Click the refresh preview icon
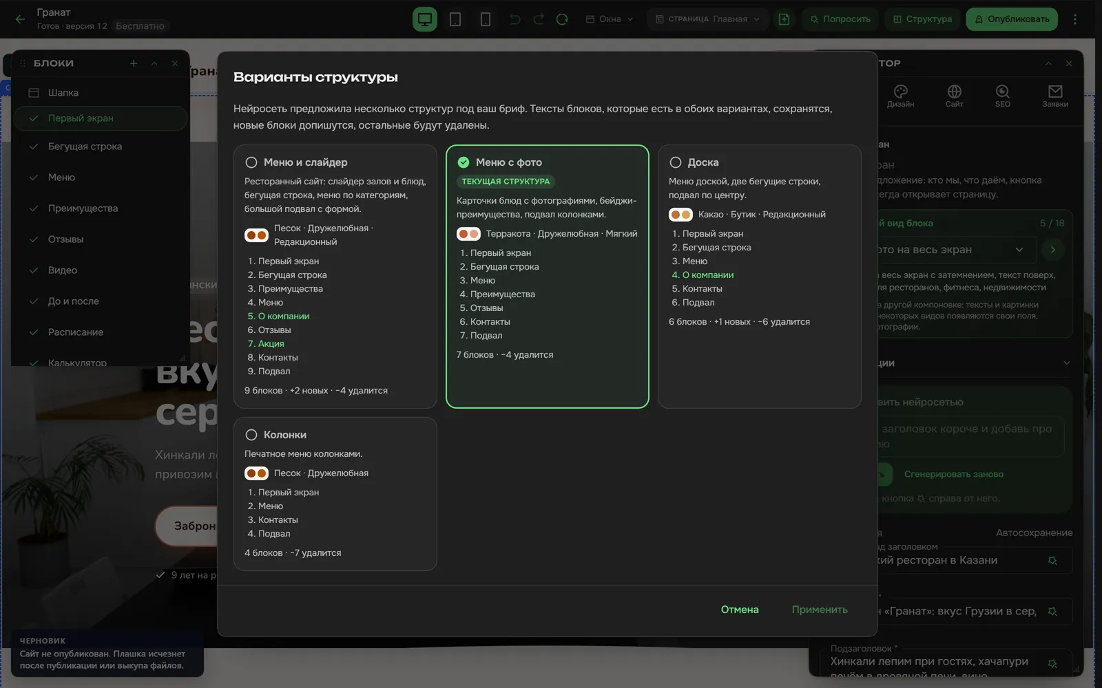The width and height of the screenshot is (1102, 688). [562, 19]
